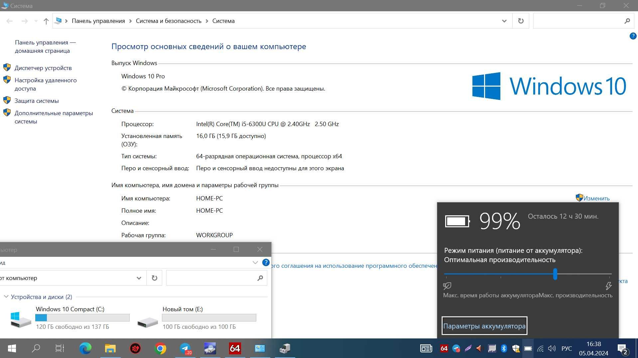Open the Windows Start menu
This screenshot has width=638, height=358.
(x=12, y=348)
